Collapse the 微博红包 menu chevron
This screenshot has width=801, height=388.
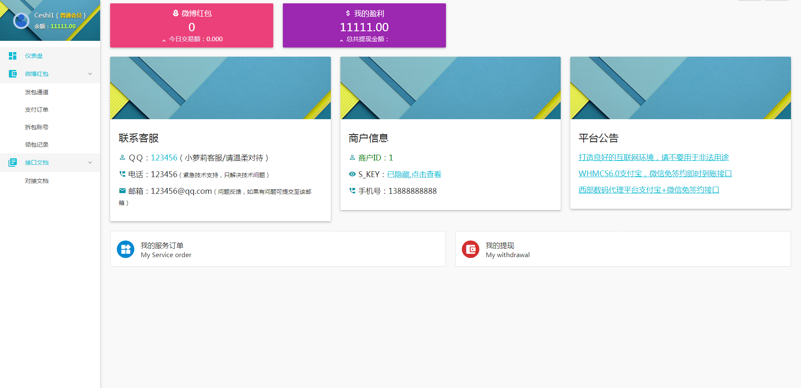point(90,74)
